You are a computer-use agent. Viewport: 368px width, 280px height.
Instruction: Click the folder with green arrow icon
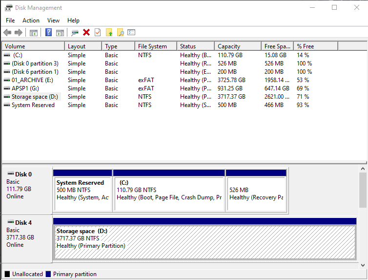pos(109,32)
